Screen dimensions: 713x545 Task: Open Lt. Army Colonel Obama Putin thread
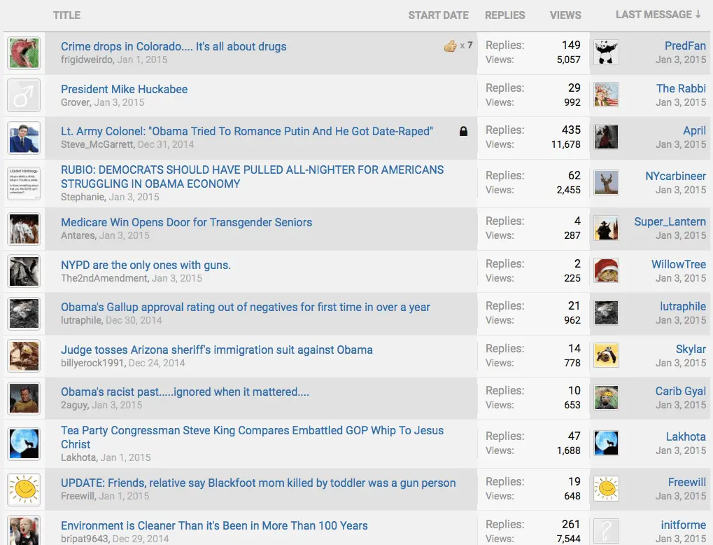coord(247,131)
